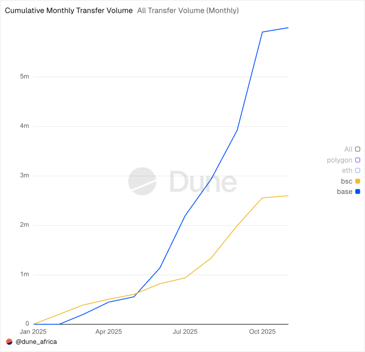Select the 'base' legend label
The width and height of the screenshot is (365, 352).
pyautogui.click(x=344, y=192)
